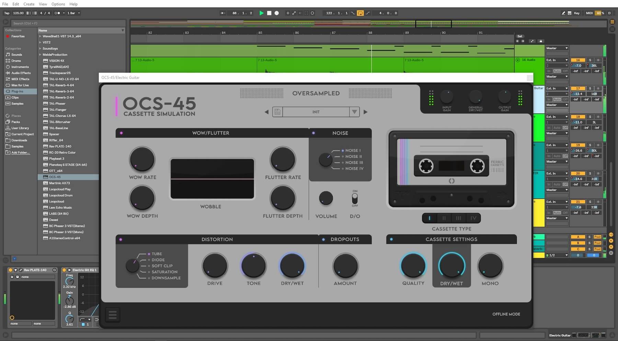Open the Edit menu
The height and width of the screenshot is (341, 618).
click(16, 4)
